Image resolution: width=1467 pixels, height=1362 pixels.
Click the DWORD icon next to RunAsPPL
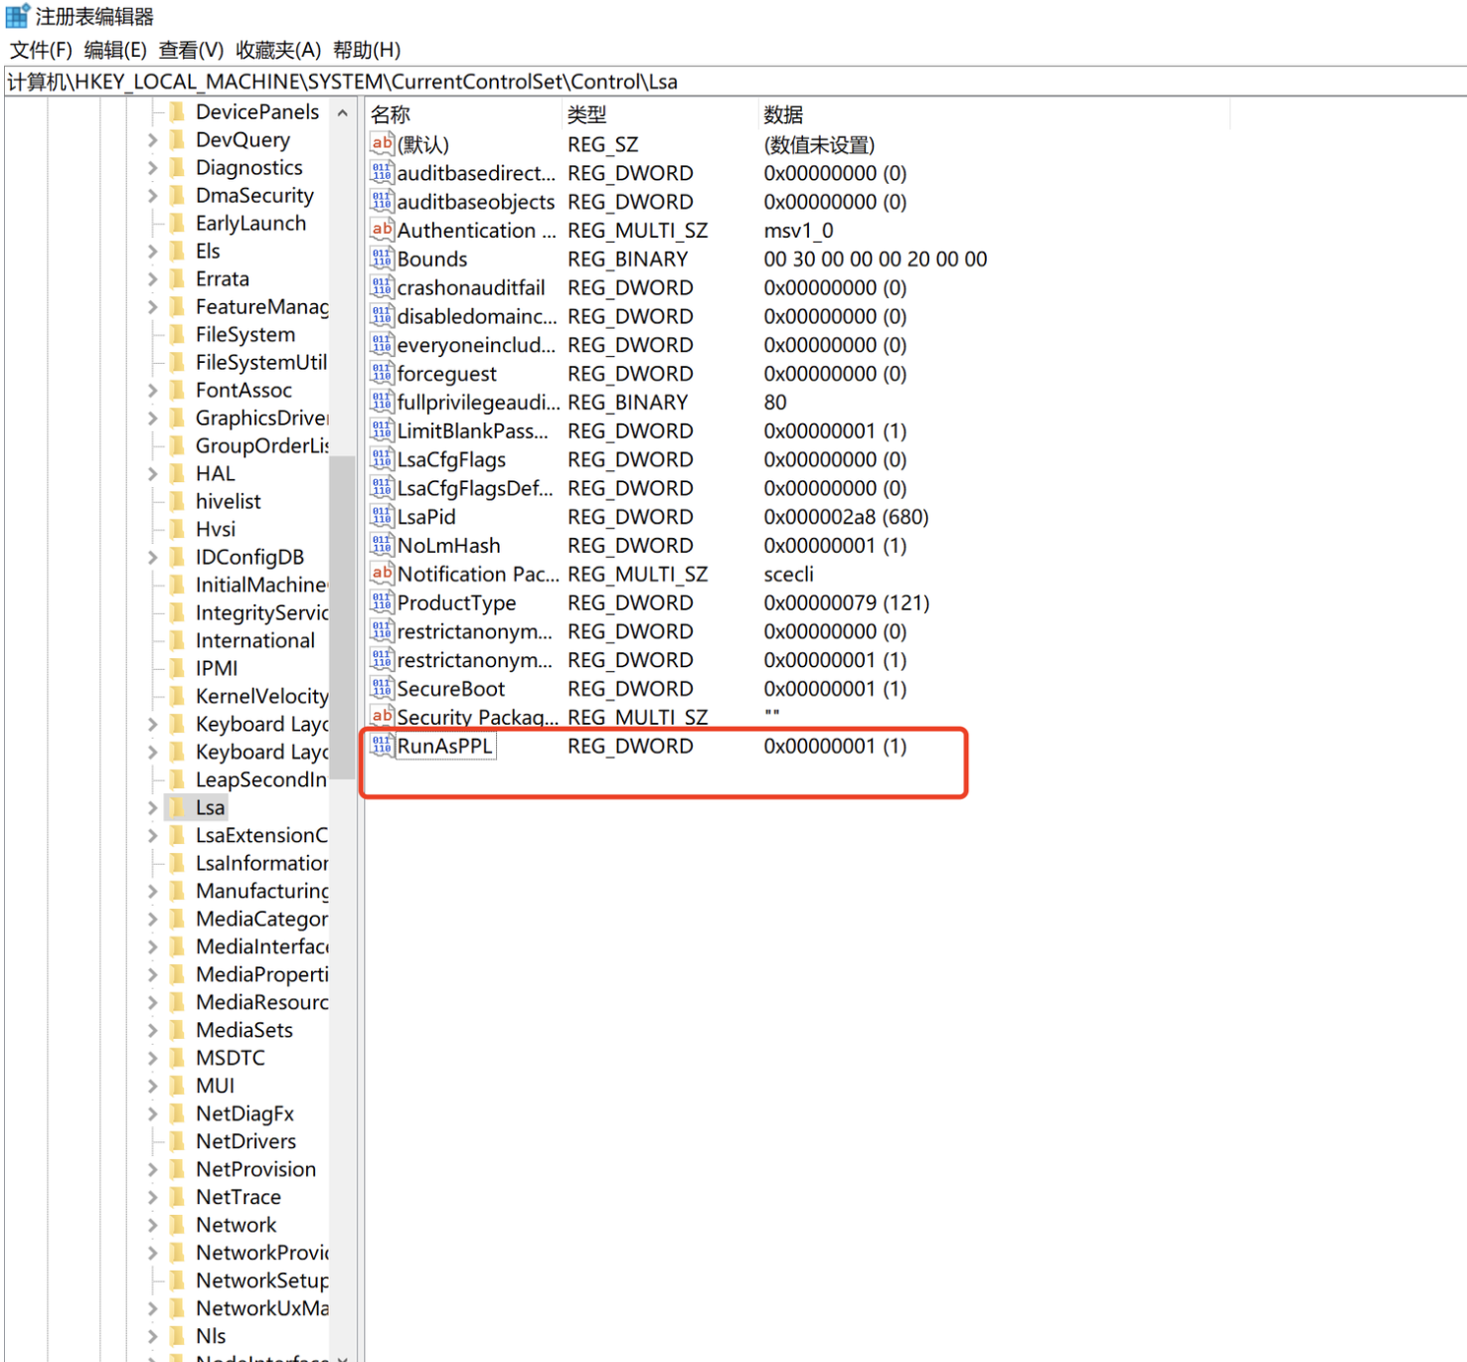[x=382, y=746]
